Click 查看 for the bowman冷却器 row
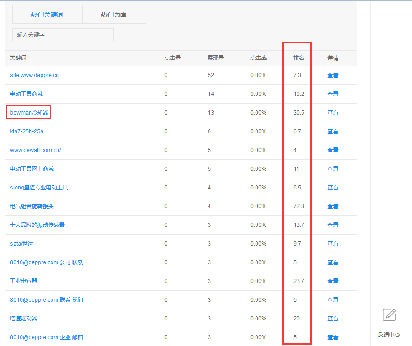 (x=333, y=113)
